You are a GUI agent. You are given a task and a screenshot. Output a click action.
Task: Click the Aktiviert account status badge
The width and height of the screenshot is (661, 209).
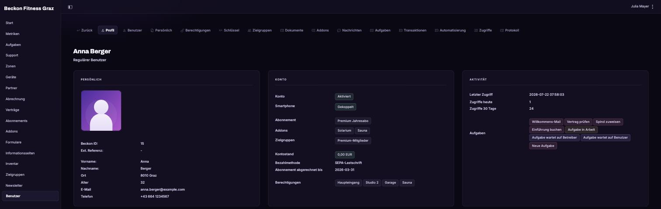click(344, 97)
